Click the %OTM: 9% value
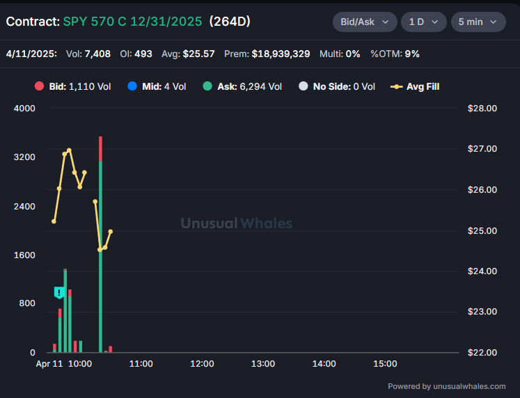The width and height of the screenshot is (520, 398). 395,54
